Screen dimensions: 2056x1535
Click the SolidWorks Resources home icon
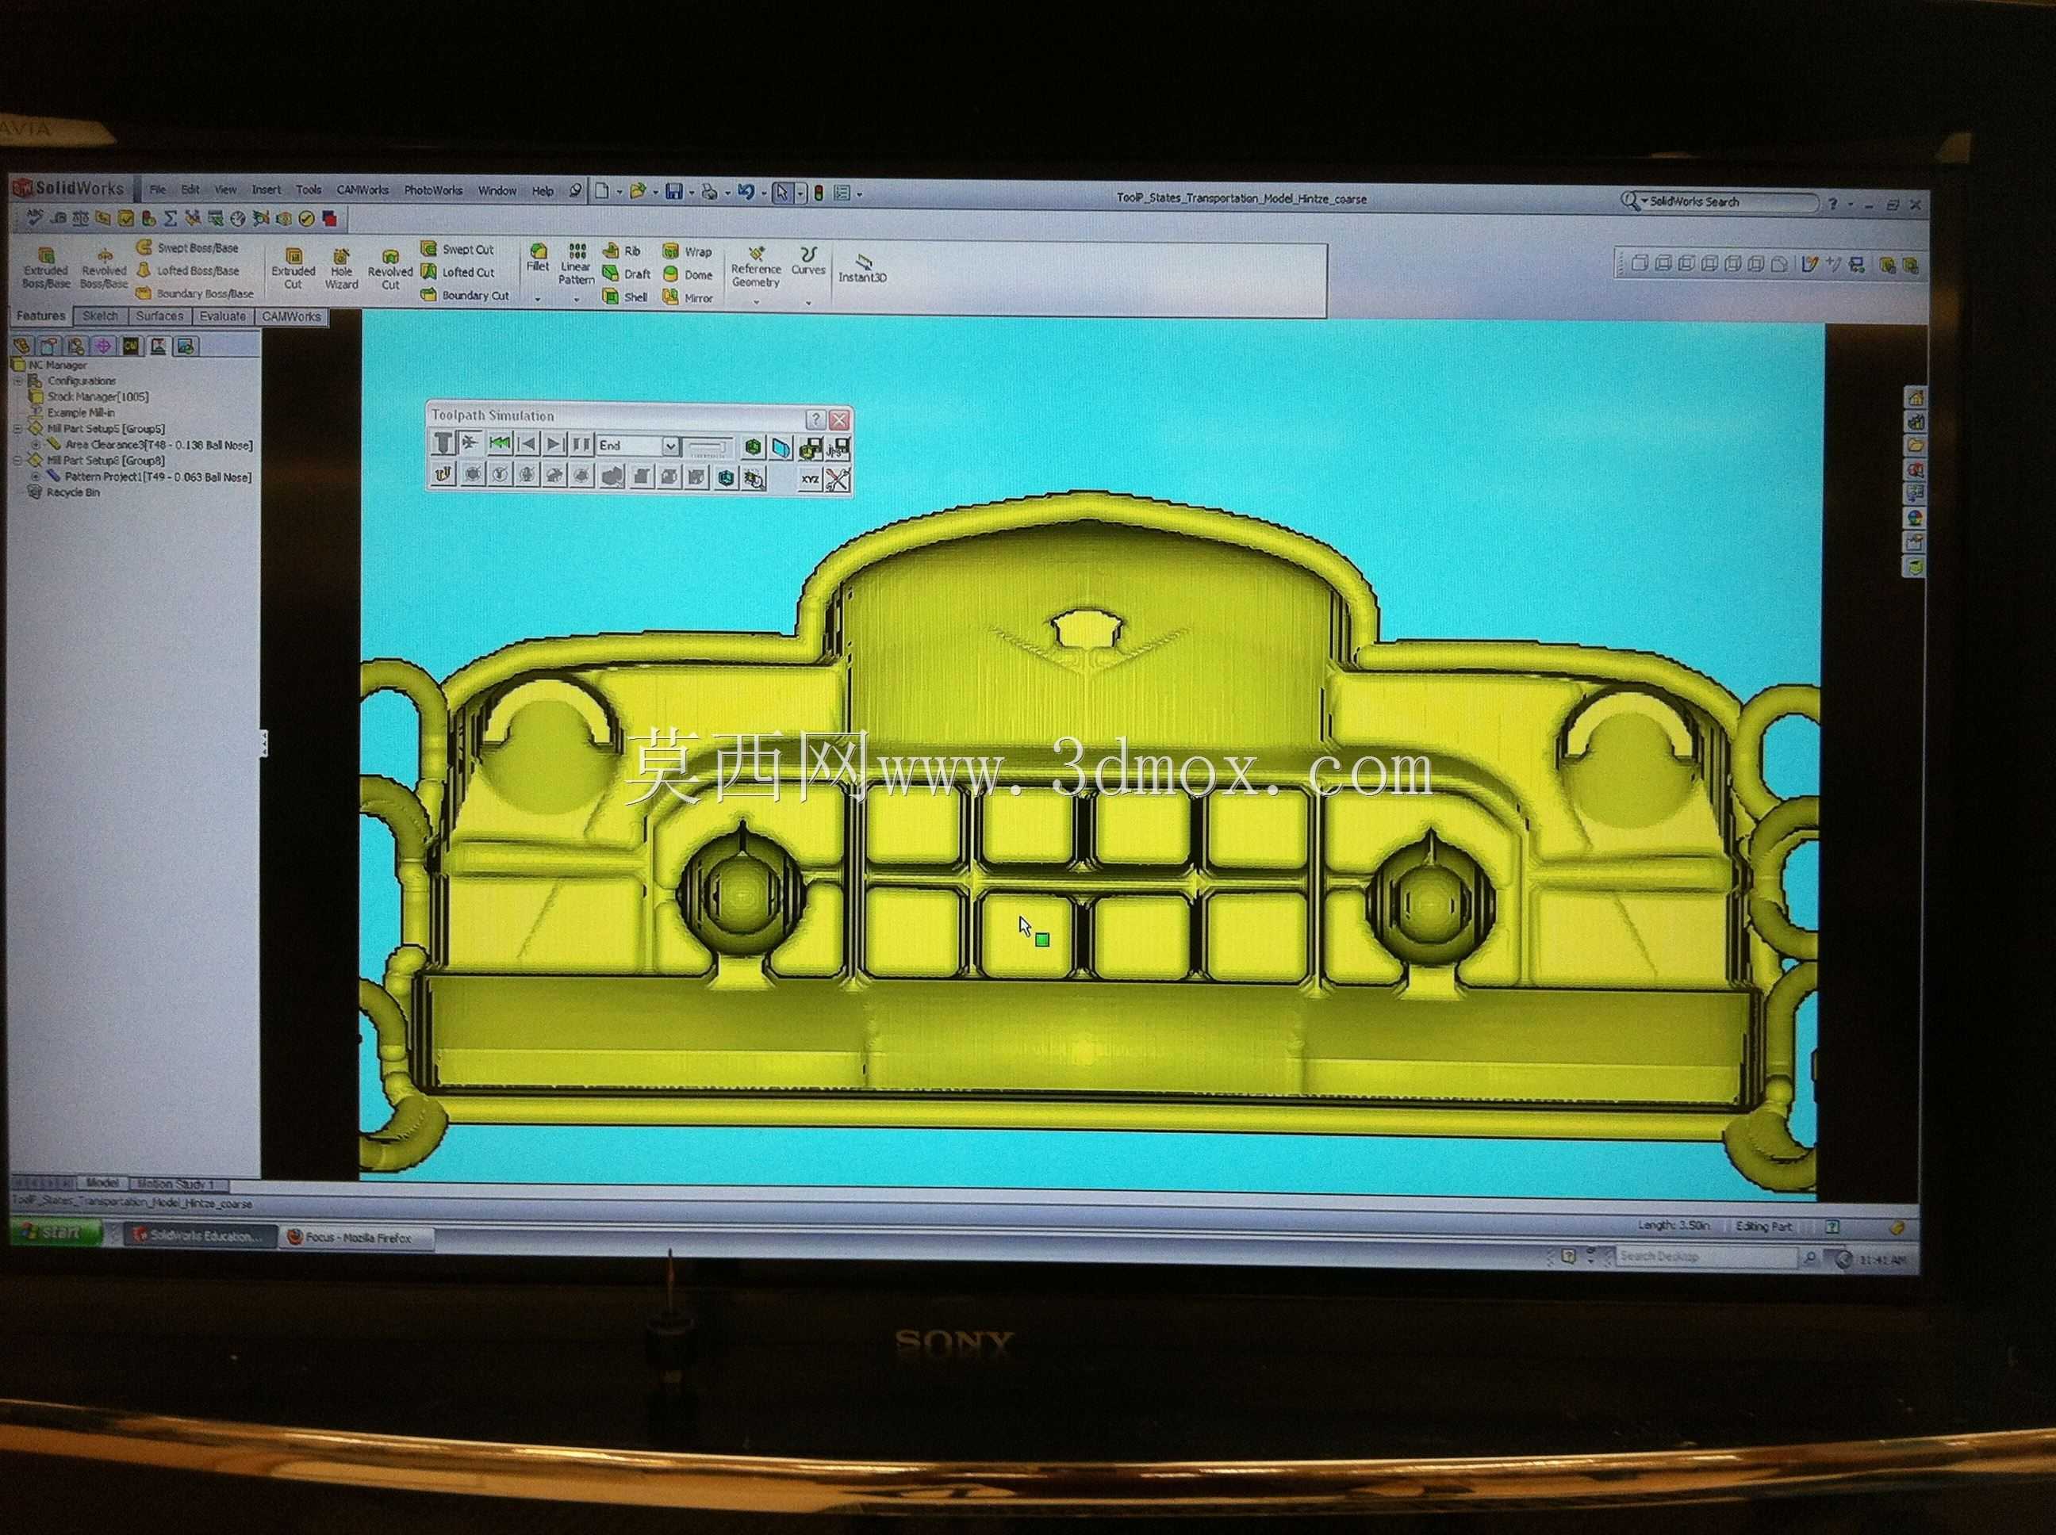(x=1916, y=398)
